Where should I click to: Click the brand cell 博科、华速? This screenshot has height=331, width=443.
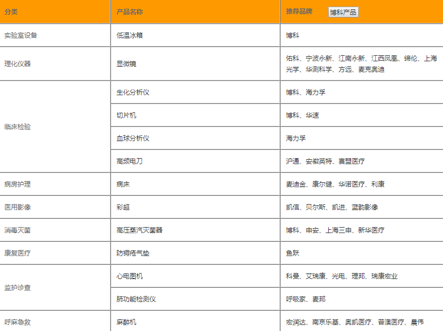(362, 115)
